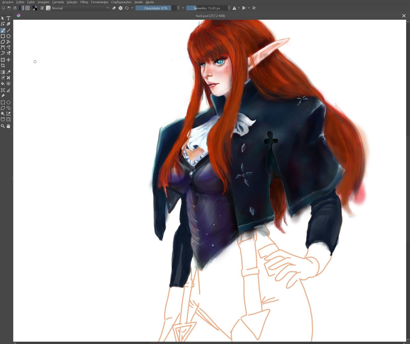Select the Freehand Brush tool

tap(3, 31)
